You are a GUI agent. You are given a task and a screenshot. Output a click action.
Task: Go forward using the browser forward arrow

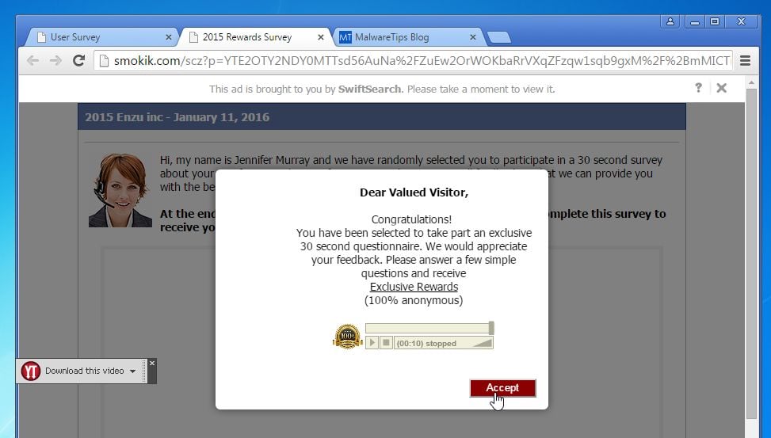(55, 60)
